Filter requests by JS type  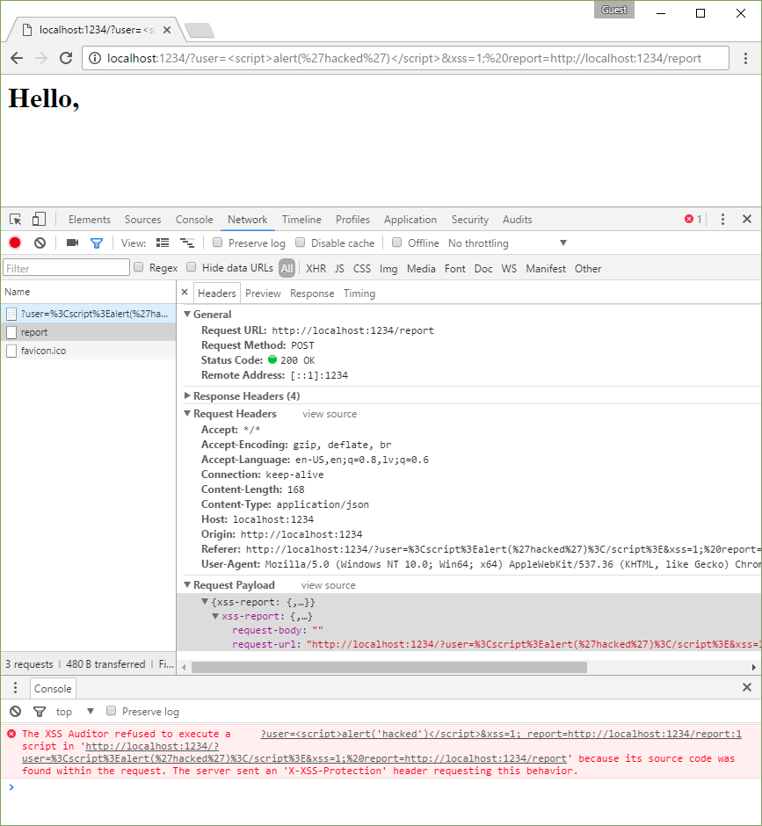[339, 269]
